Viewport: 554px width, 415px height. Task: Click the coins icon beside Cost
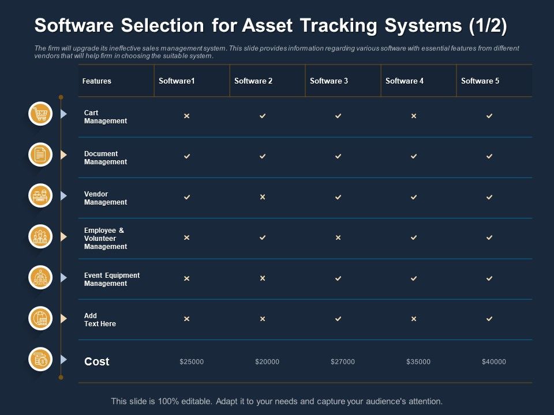click(x=40, y=359)
